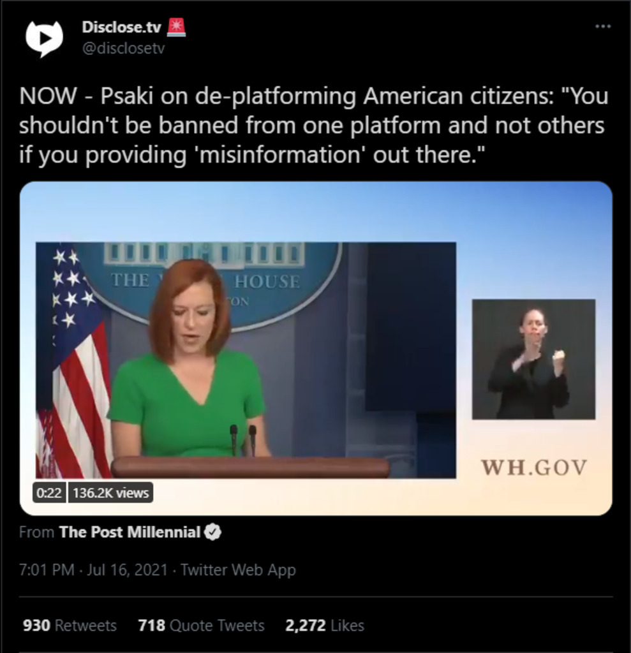View the 718 Quote Tweets list
Viewport: 631px width, 653px height.
(202, 626)
